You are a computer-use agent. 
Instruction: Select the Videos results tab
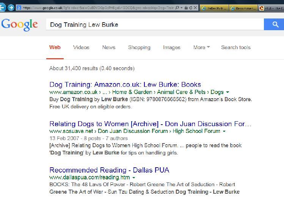pos(81,48)
